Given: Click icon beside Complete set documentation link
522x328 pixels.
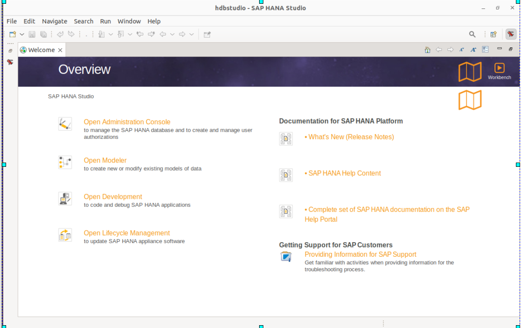Looking at the screenshot, I should (x=286, y=211).
